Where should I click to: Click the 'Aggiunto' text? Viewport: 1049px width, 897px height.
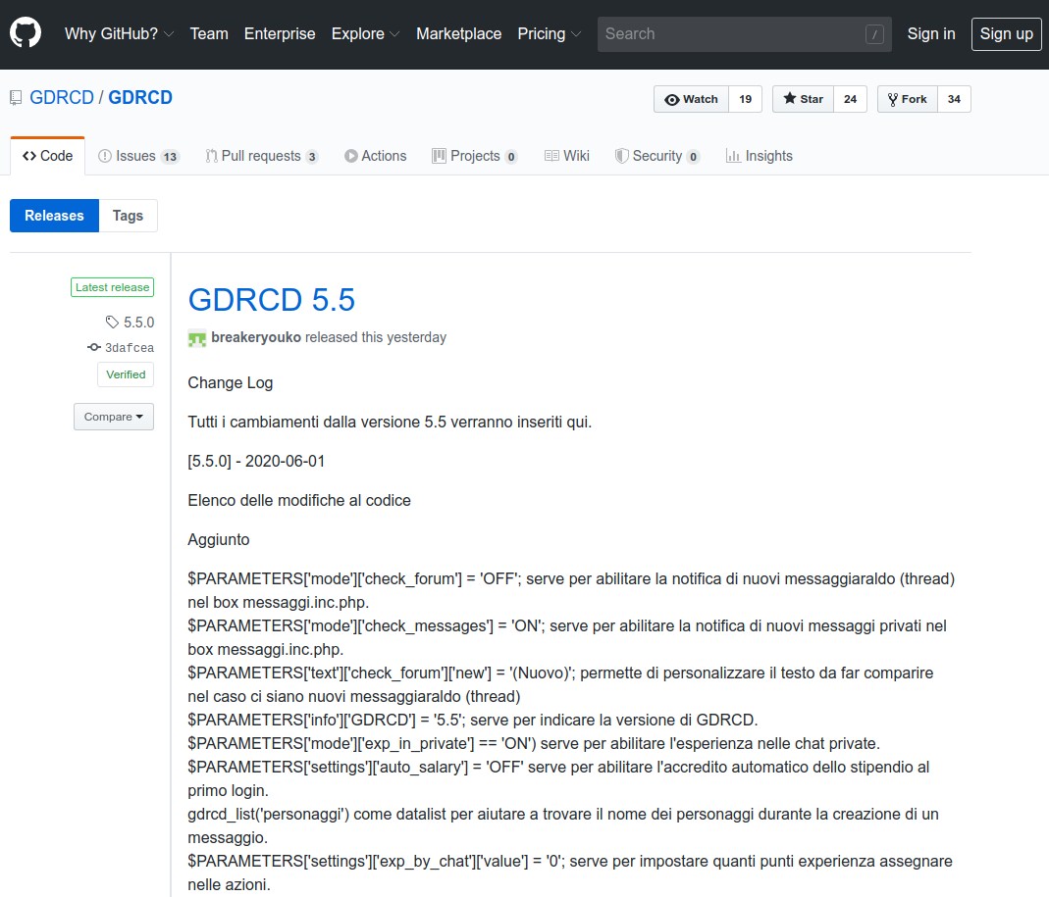[219, 539]
